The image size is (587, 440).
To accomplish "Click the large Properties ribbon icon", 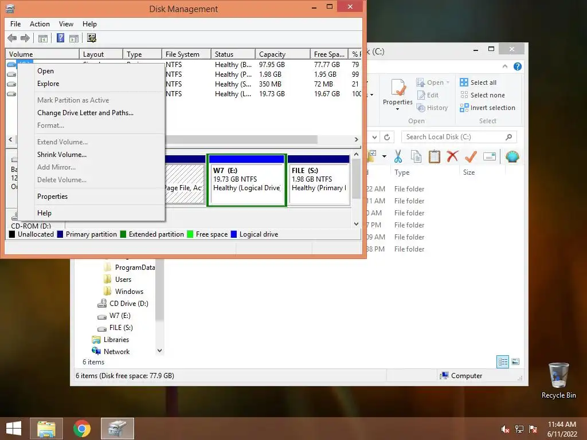I will [x=398, y=88].
